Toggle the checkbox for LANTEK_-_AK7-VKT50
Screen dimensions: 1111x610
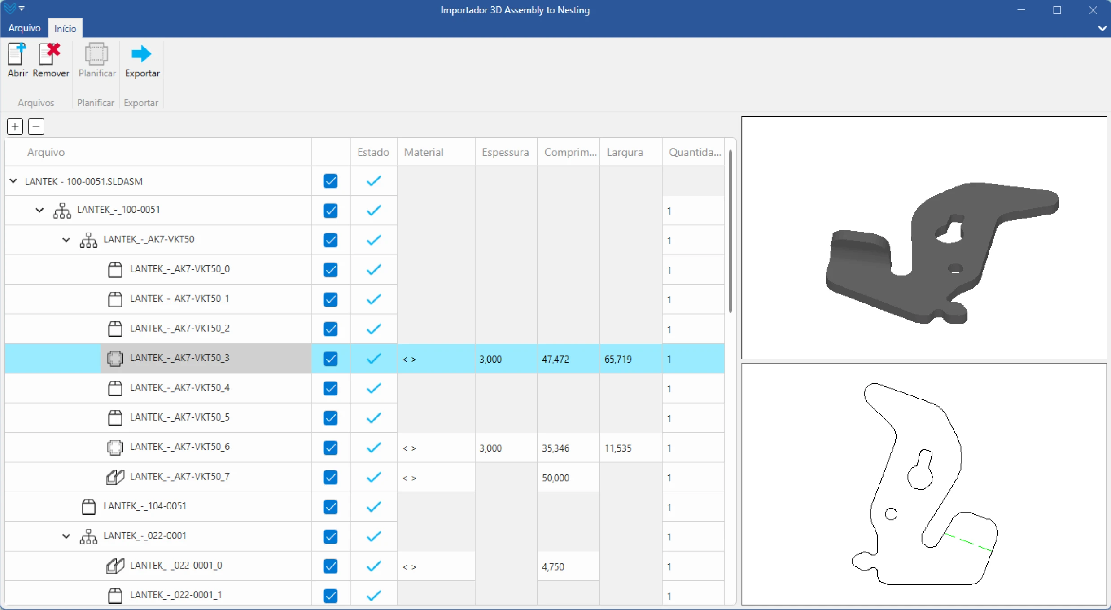330,240
